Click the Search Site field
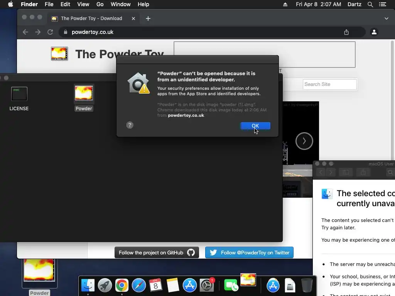 point(329,84)
